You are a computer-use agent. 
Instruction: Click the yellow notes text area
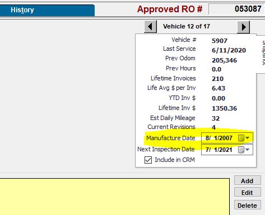115,197
